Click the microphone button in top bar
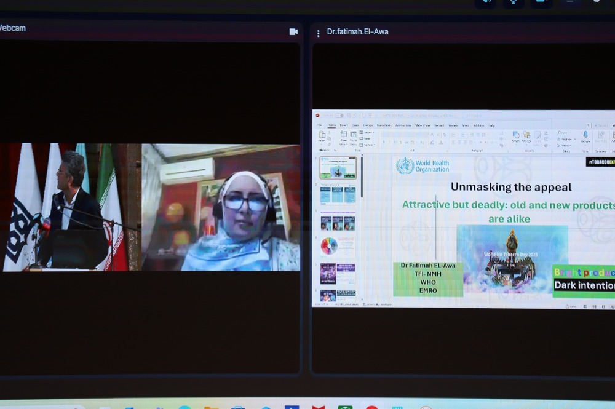Viewport: 615px width, 409px height. [513, 2]
